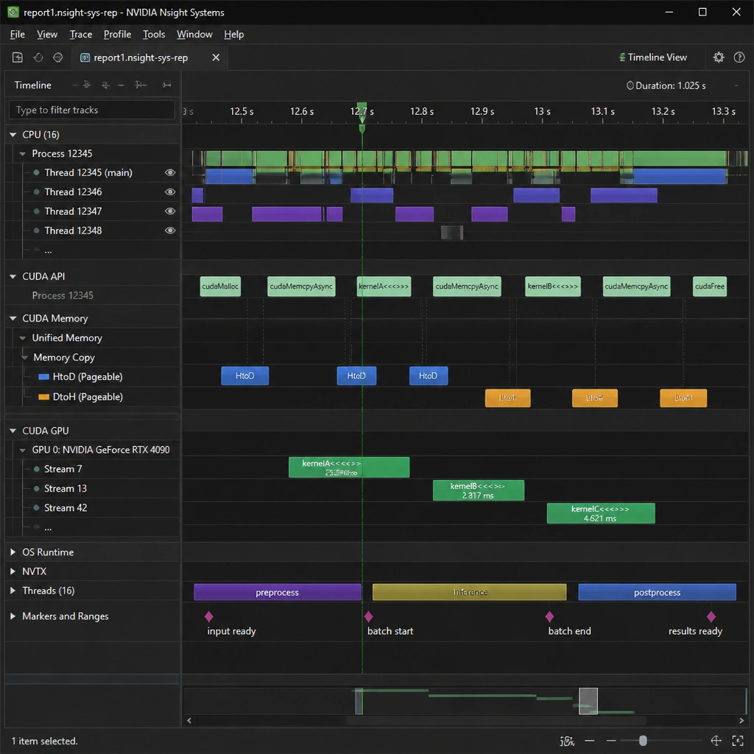Expand the OS Runtime row
The width and height of the screenshot is (754, 754).
[13, 552]
